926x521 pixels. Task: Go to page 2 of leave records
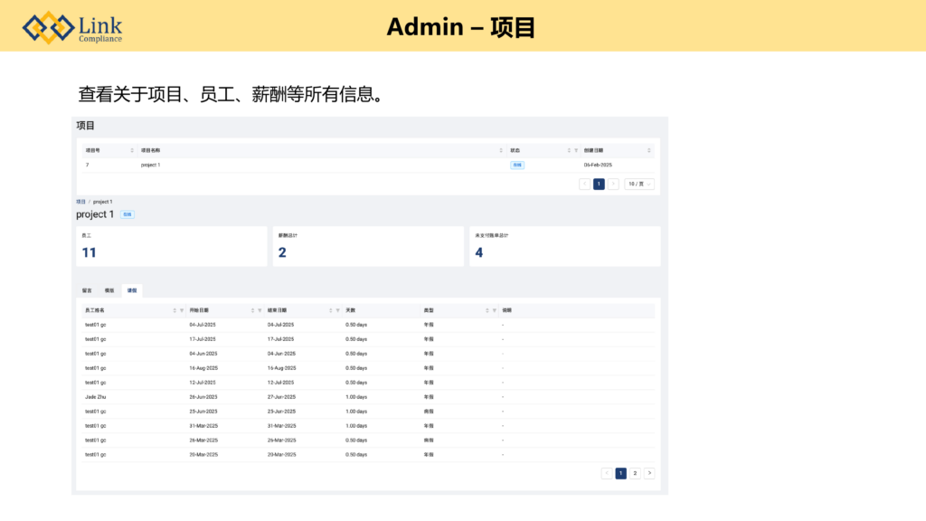pyautogui.click(x=635, y=473)
